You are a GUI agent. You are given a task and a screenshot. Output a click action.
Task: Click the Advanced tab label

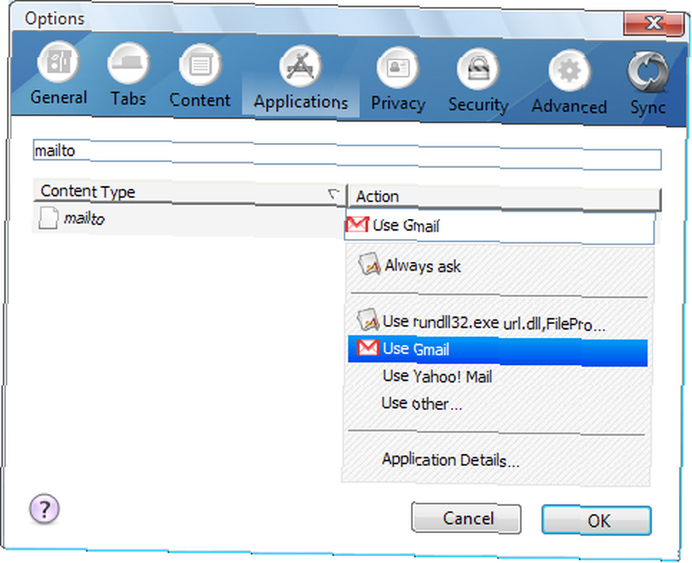570,107
